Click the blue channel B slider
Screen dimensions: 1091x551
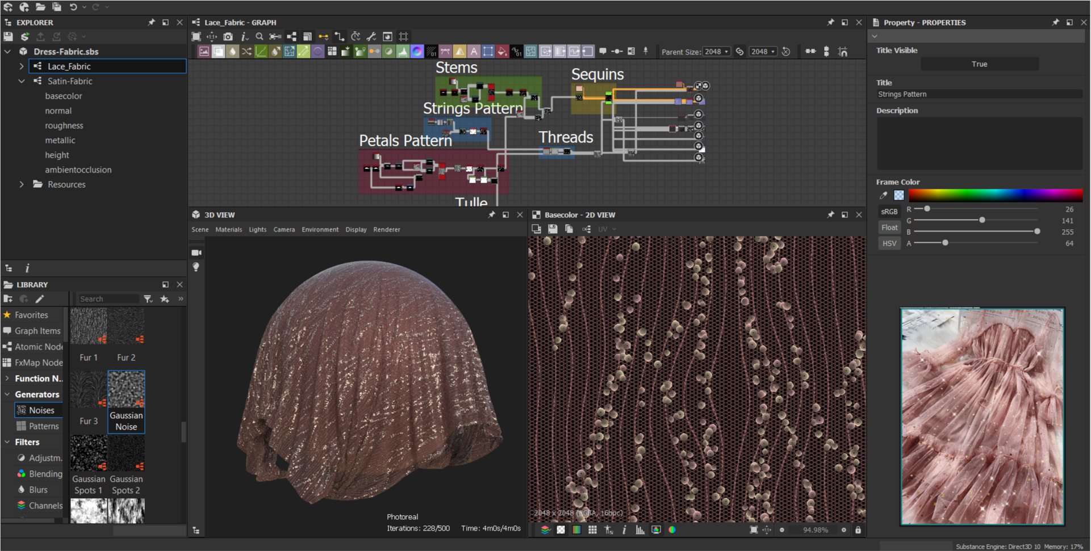point(976,232)
